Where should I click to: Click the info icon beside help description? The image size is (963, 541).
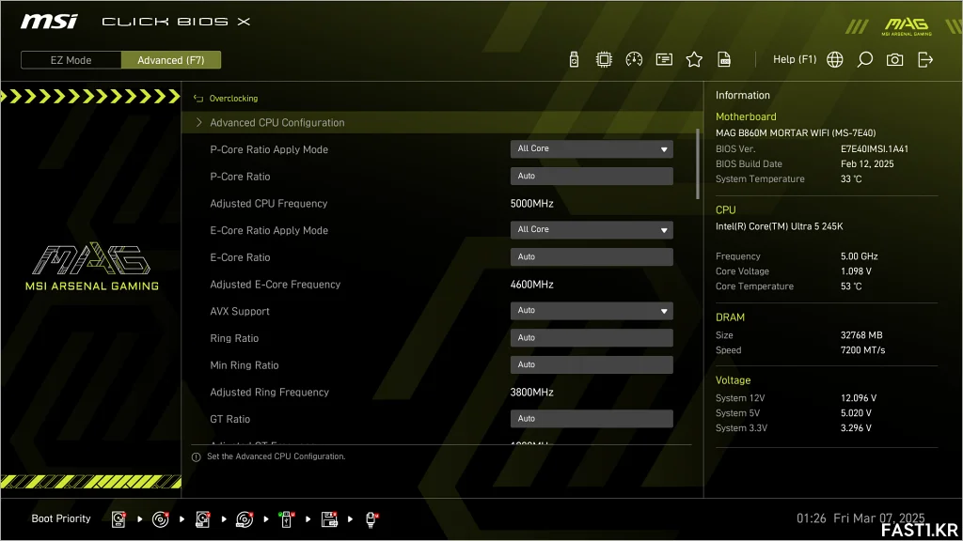coord(196,457)
